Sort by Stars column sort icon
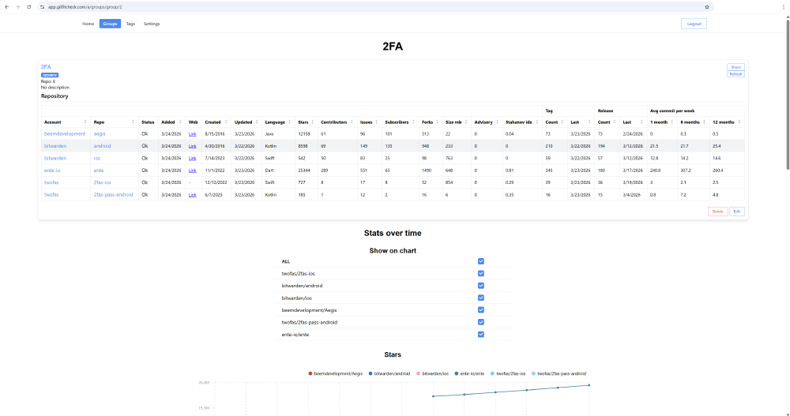 tap(312, 122)
